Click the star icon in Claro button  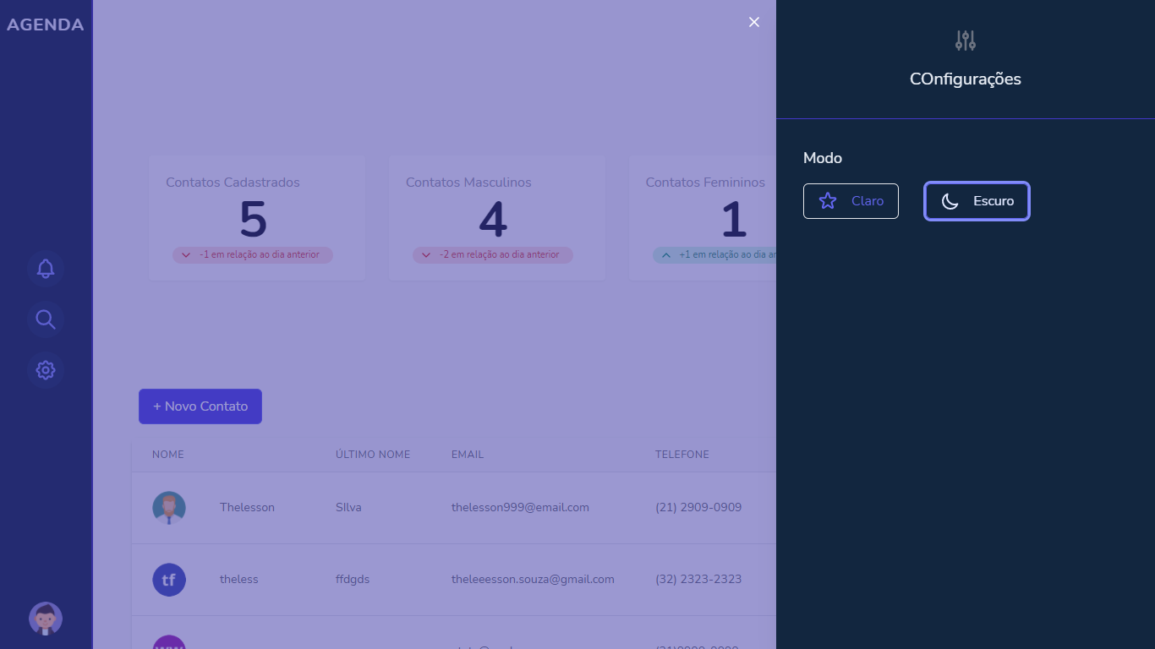click(x=828, y=201)
